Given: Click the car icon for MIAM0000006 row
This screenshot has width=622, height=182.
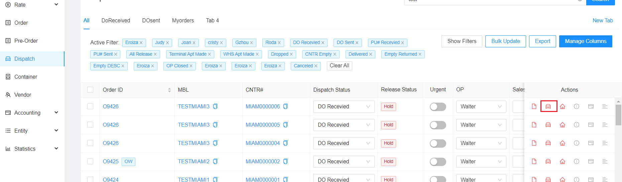Looking at the screenshot, I should click(548, 106).
